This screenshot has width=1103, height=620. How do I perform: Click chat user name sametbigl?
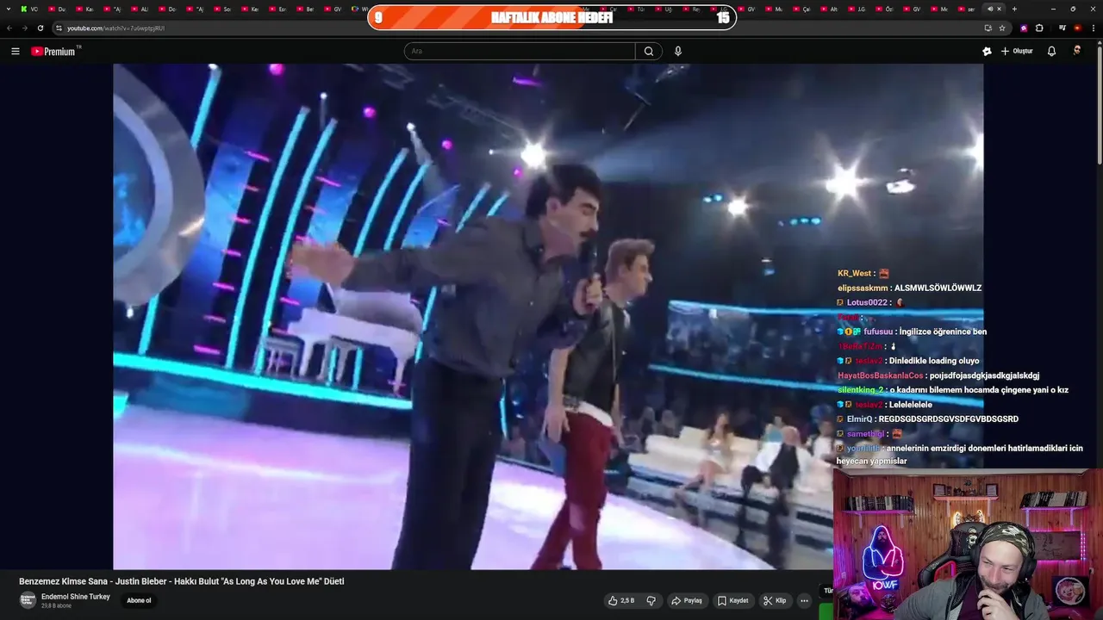pos(865,434)
